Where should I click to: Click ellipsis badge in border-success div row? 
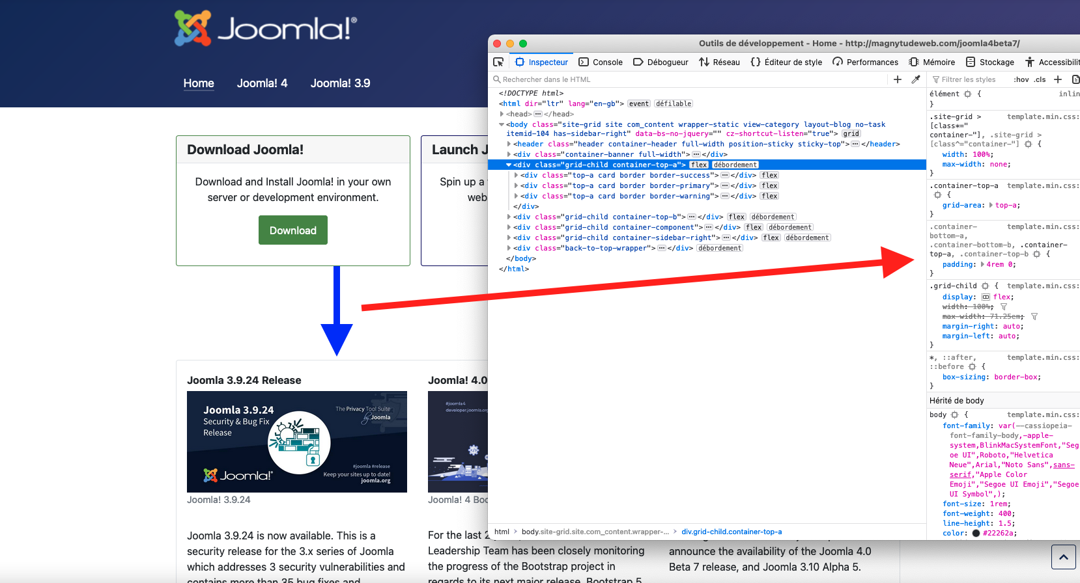point(725,175)
